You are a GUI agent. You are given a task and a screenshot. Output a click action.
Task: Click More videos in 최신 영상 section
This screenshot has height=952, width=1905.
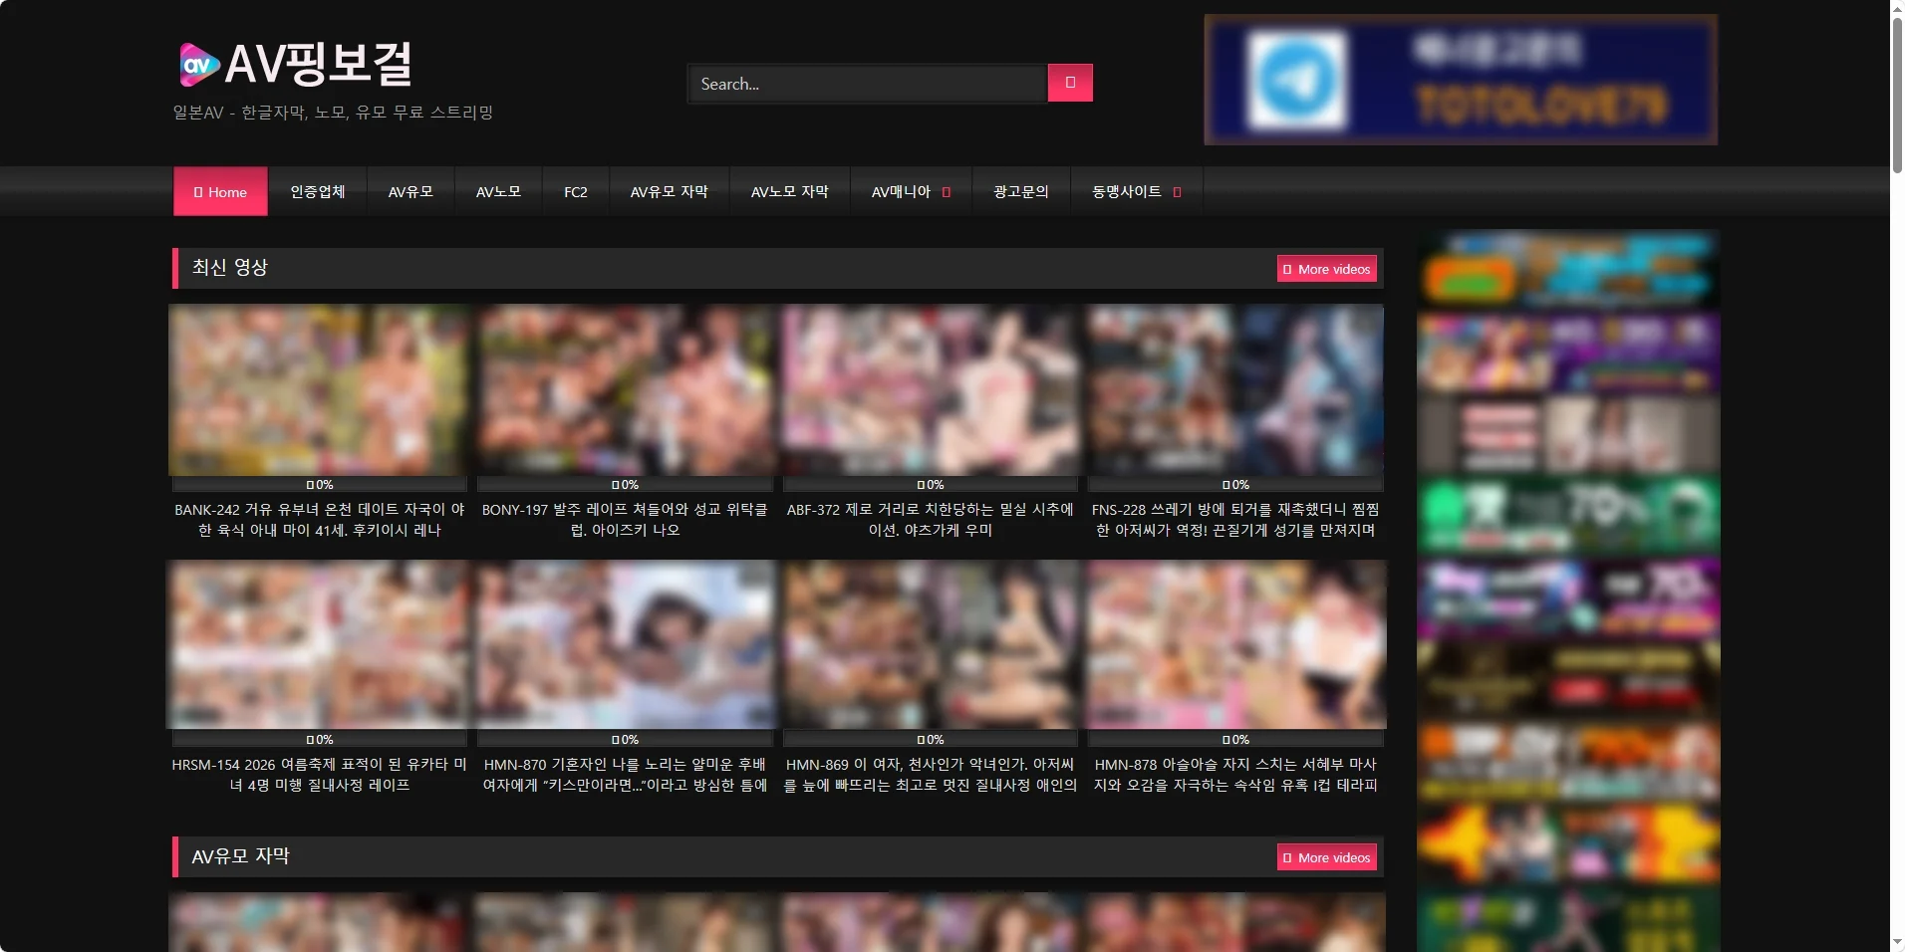click(x=1327, y=269)
